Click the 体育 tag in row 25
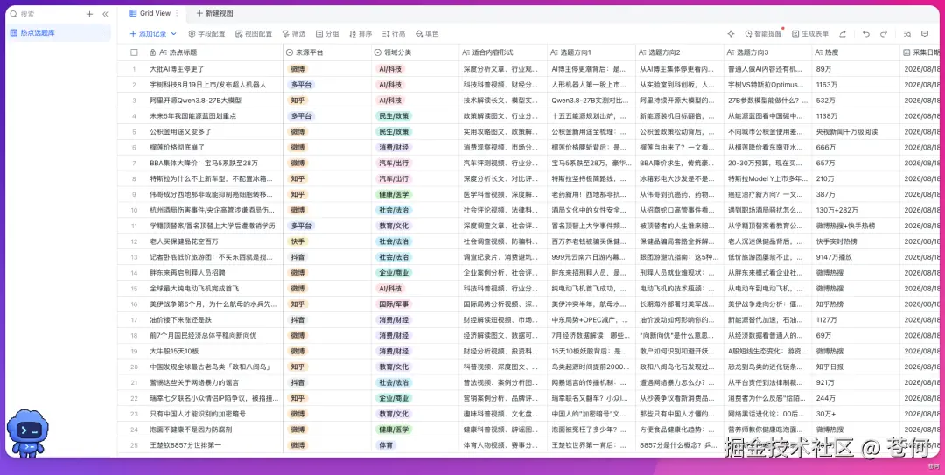945x475 pixels. click(x=386, y=445)
